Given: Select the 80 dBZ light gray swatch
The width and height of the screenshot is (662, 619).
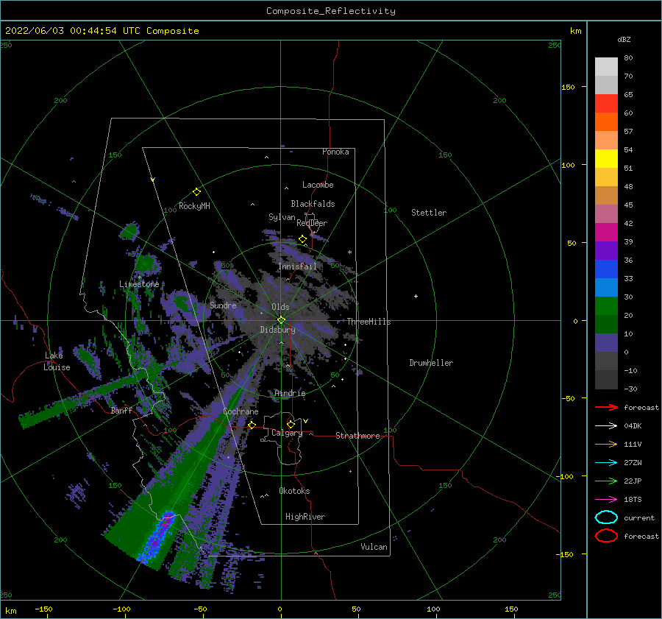Looking at the screenshot, I should [606, 67].
